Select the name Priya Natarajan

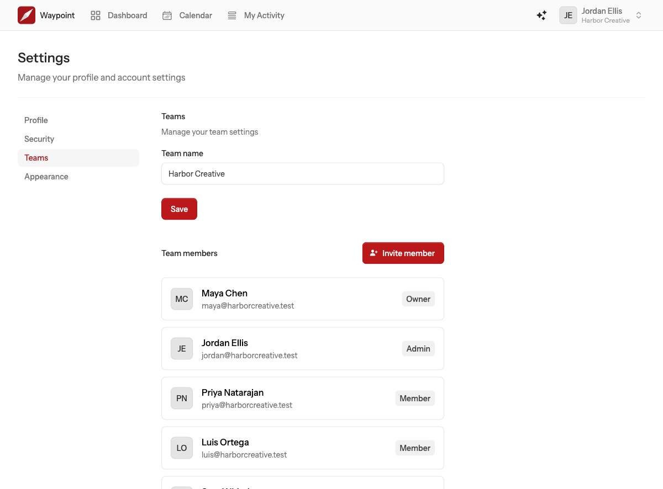233,392
